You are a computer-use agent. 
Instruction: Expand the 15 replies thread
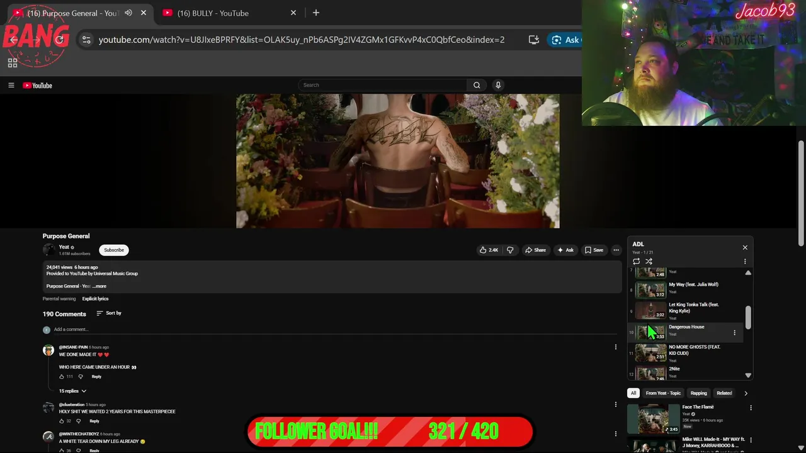[x=72, y=391]
